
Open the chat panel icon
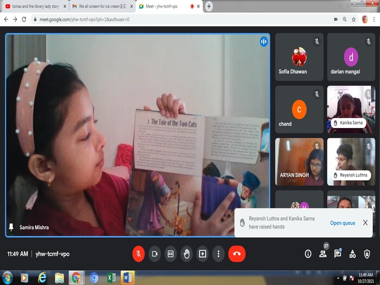tap(337, 254)
